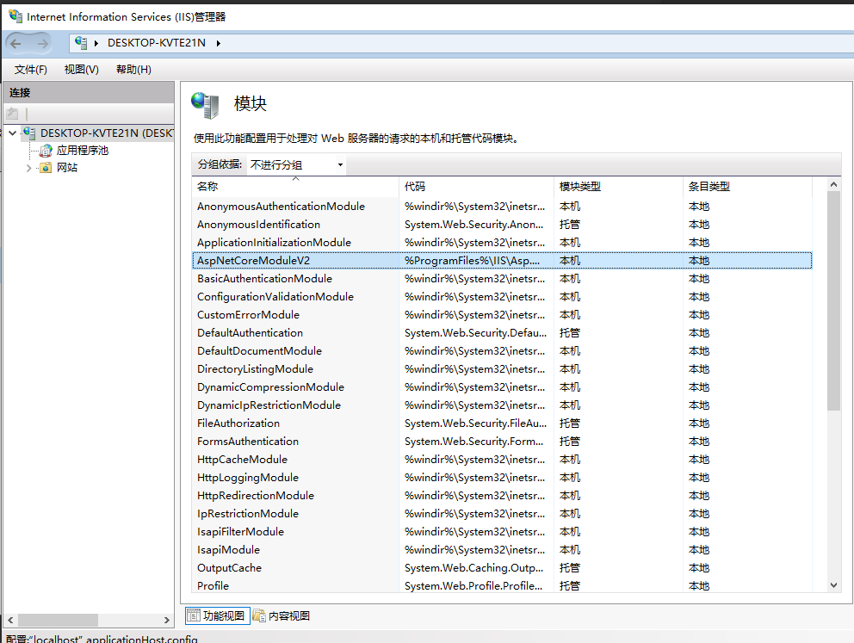Click the content view tab icon
This screenshot has height=643, width=854.
tap(259, 615)
